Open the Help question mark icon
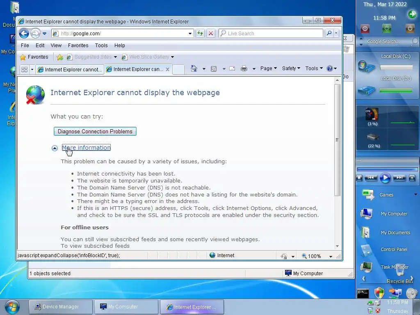Screen dimensions: 420x315 pos(329,68)
